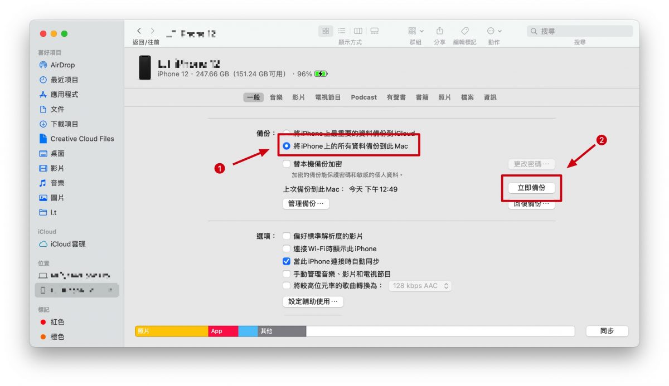Screen dimensions: 669x386
Task: Open the 動作 action dropdown menu
Action: click(494, 31)
